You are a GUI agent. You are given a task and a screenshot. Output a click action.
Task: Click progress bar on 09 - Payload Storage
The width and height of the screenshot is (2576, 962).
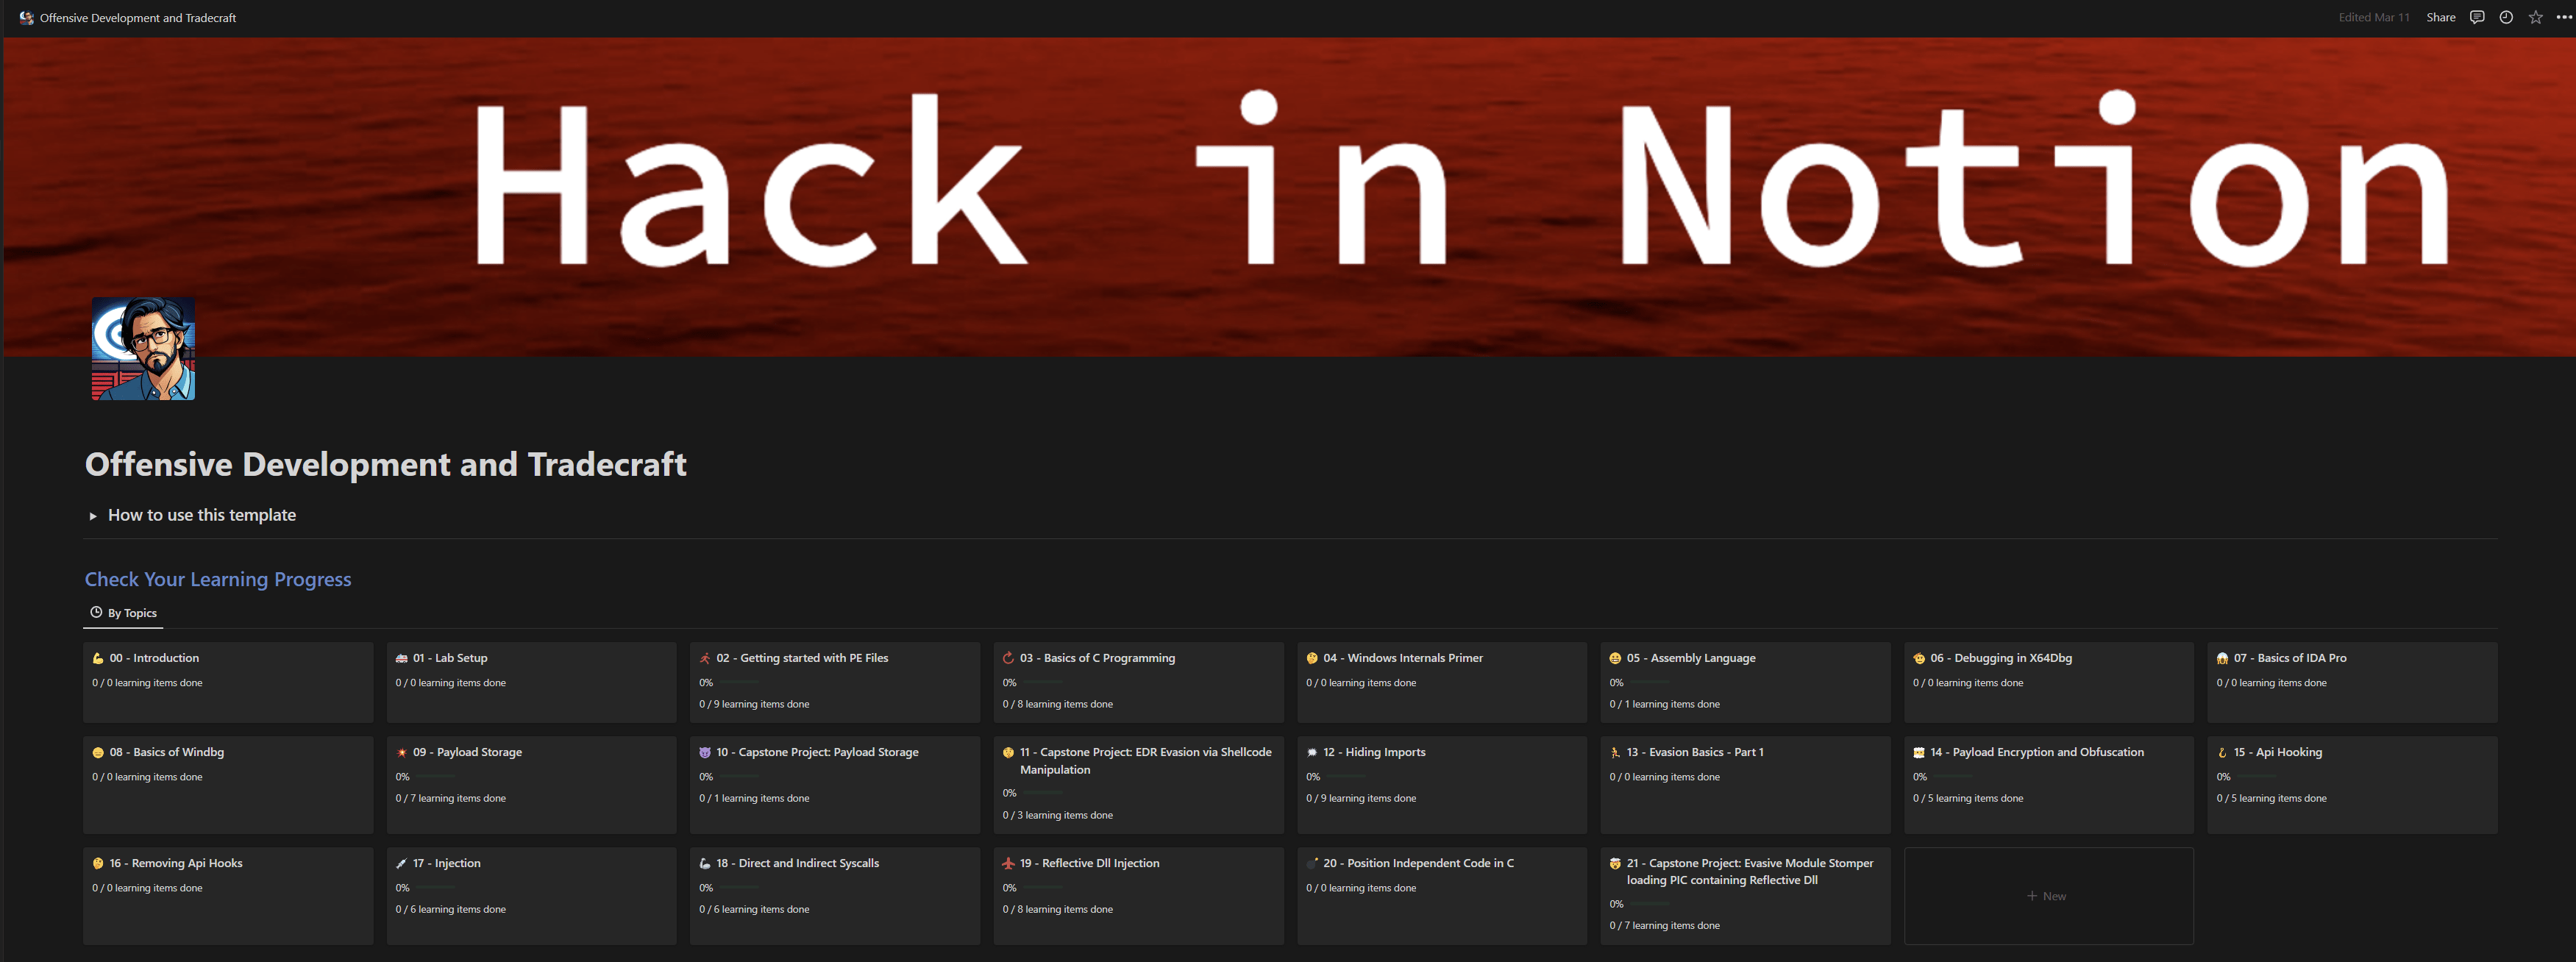coord(437,777)
